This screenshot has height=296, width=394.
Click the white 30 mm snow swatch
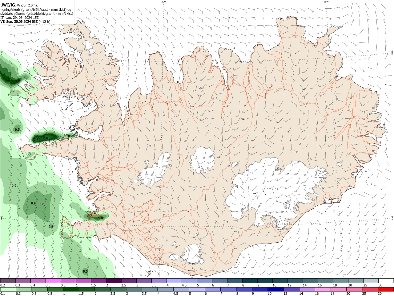tap(386, 281)
